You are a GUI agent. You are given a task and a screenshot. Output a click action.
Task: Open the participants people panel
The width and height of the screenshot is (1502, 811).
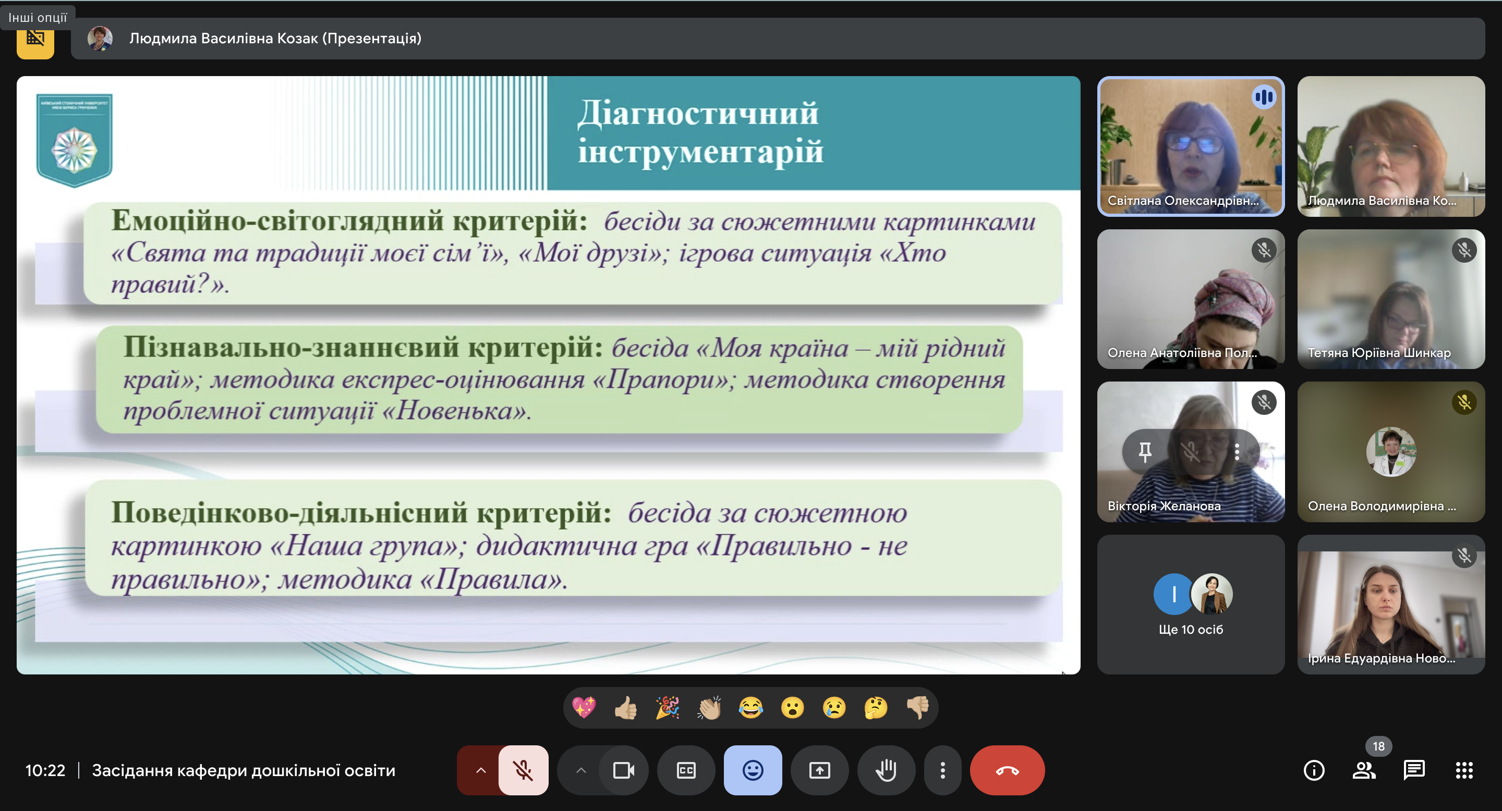1364,770
